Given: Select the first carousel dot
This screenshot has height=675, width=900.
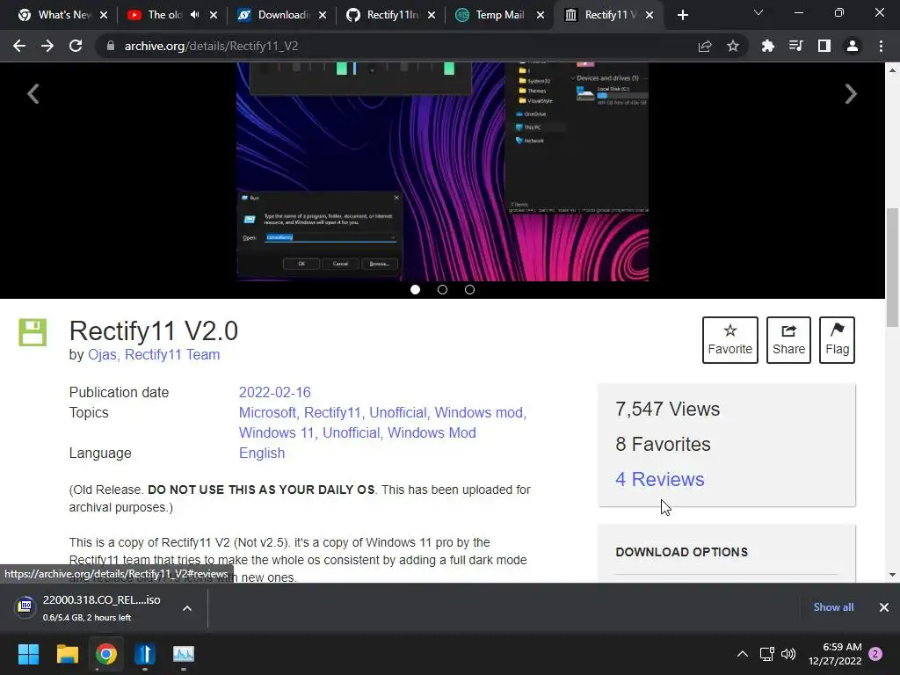Looking at the screenshot, I should (415, 290).
